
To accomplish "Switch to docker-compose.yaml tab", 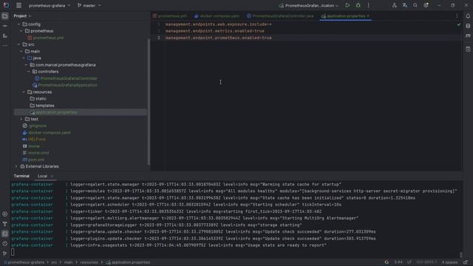I will coord(217,16).
